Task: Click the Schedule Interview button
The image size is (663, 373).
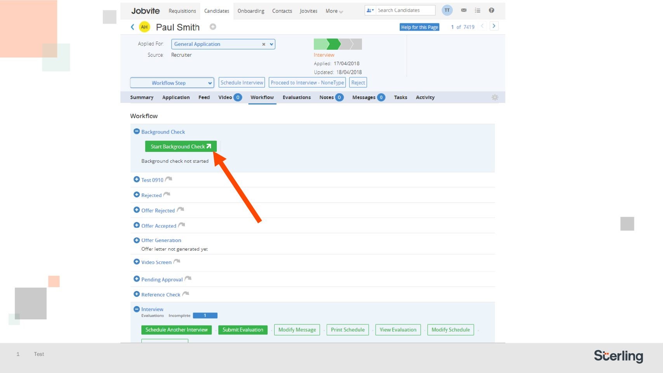Action: (242, 83)
